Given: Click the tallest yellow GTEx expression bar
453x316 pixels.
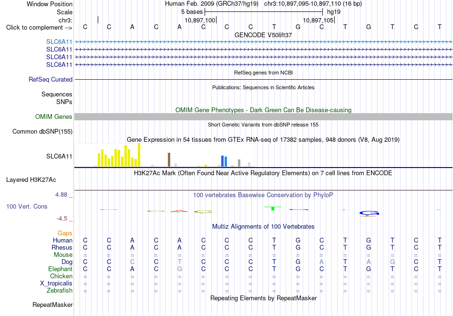Looking at the screenshot, I should coord(139,155).
